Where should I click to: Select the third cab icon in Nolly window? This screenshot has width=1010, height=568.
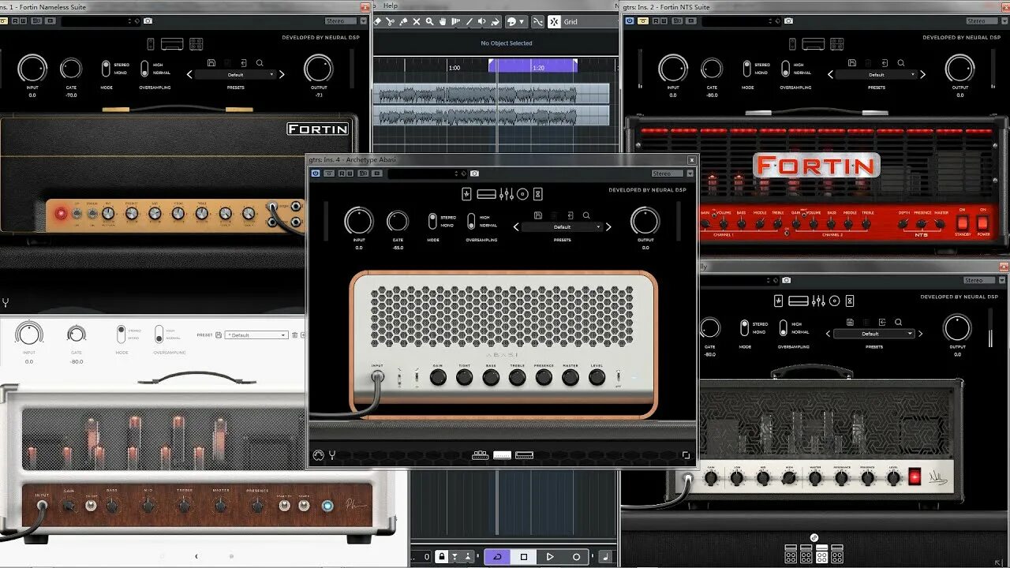tap(821, 553)
